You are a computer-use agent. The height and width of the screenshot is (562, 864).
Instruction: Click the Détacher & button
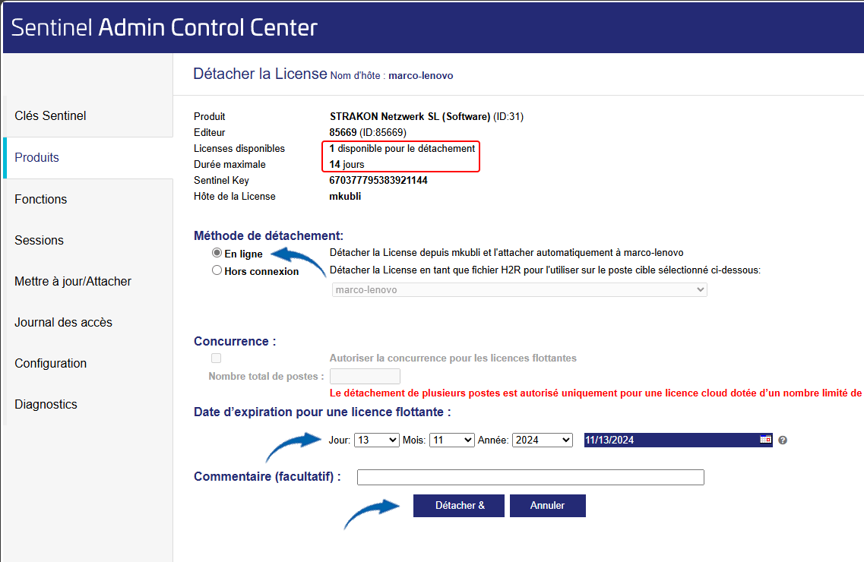(x=459, y=505)
